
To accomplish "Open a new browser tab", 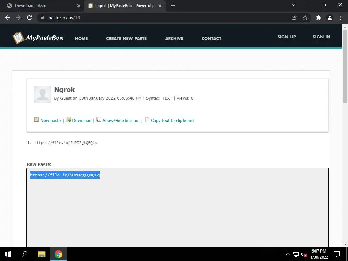I will (x=173, y=6).
